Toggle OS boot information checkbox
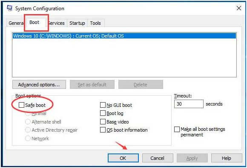247x168 pixels. point(103,130)
